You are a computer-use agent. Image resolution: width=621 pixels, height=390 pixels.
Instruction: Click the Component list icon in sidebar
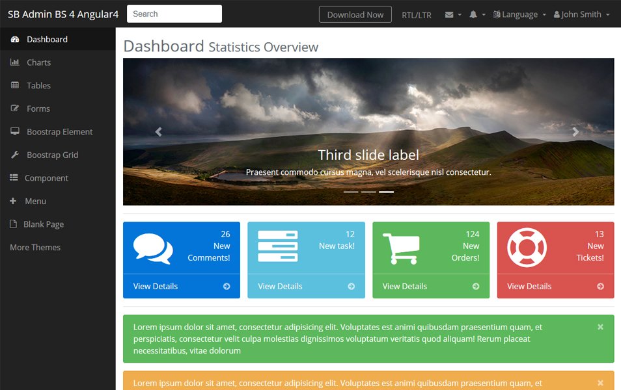(x=15, y=177)
